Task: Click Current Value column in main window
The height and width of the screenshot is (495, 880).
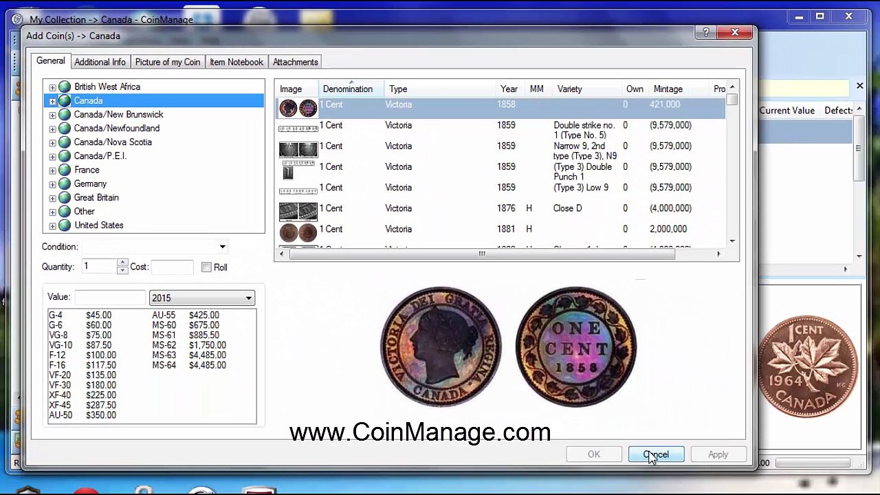Action: 787,110
